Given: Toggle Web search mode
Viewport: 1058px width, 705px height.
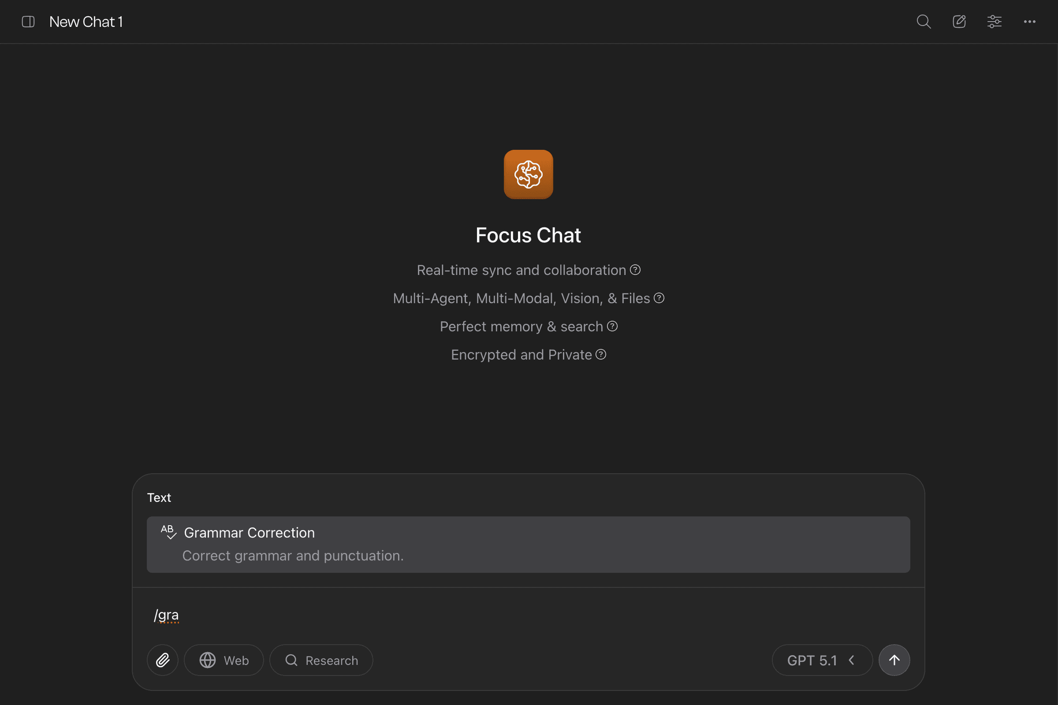Looking at the screenshot, I should (x=224, y=660).
